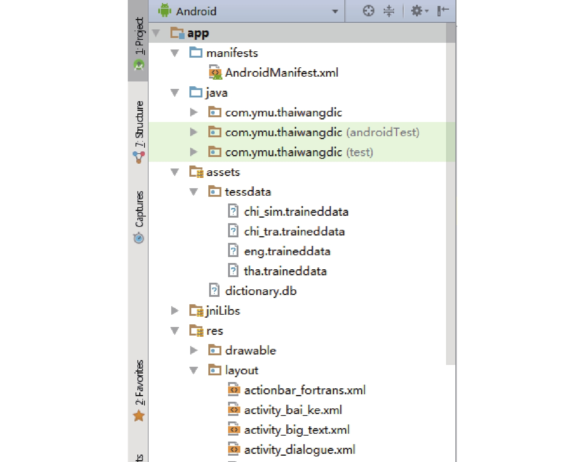Viewport: 585px width, 462px height.
Task: Collapse the tessdata folder
Action: (194, 192)
